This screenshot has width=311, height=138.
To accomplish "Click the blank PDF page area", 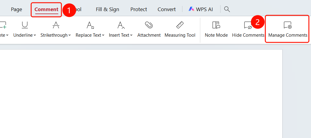I will click(141, 94).
